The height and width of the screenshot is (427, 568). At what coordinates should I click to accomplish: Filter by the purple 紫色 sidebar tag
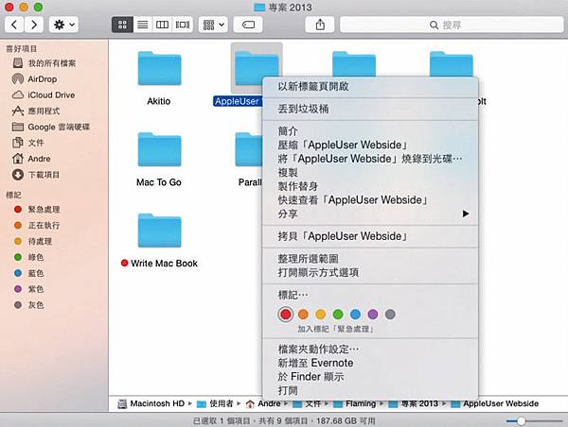pyautogui.click(x=29, y=289)
